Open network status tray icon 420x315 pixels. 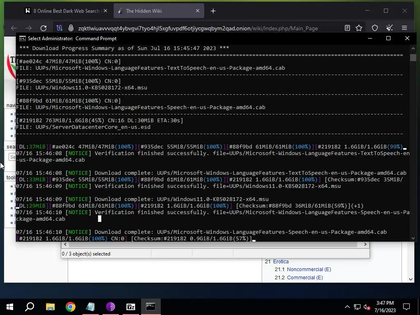[x=357, y=307]
